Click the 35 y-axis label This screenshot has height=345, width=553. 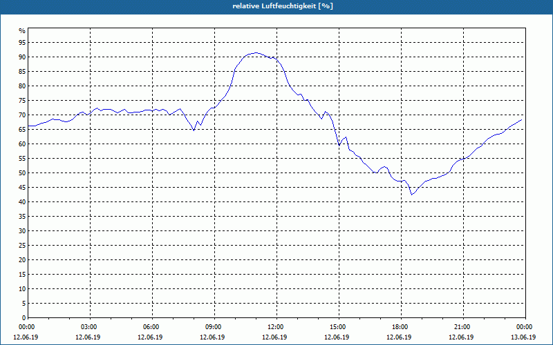point(22,217)
